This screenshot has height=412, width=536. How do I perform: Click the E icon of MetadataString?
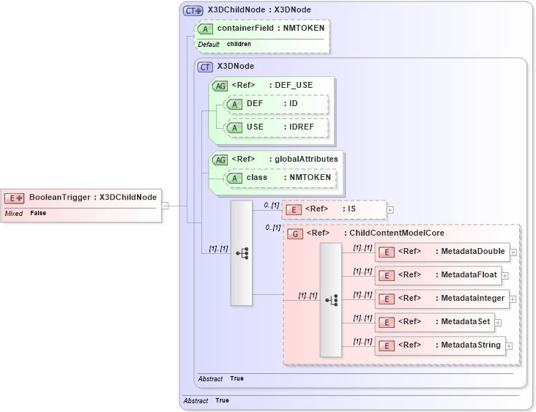(x=387, y=346)
